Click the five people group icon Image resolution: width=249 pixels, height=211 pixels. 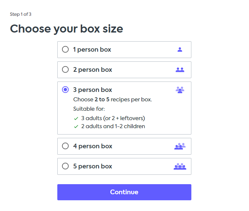180,166
